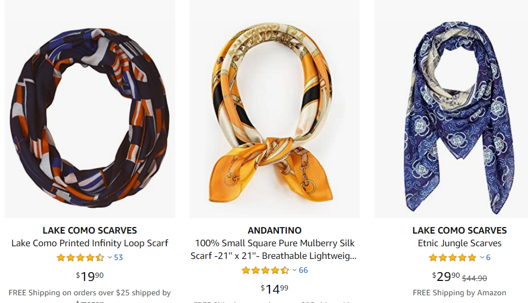528x303 pixels.
Task: Click LAKE COMO SCARVES brand above Etnic Jungle Scarves
Action: tap(460, 230)
